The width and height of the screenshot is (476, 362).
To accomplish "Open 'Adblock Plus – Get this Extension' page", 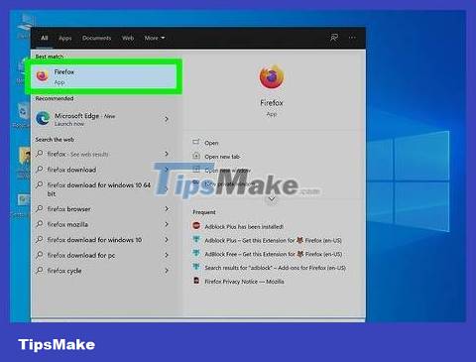I will [x=273, y=241].
